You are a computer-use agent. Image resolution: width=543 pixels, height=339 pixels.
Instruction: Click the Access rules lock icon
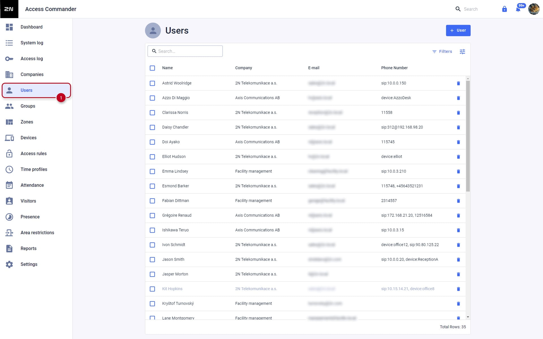pos(9,153)
